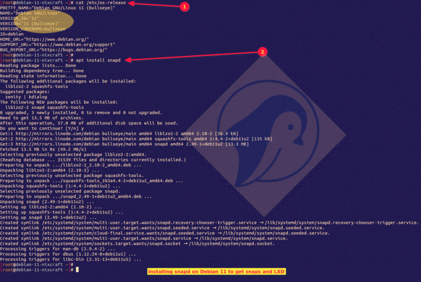Click '0 upgraded, 3 newly installed' line
The height and width of the screenshot is (282, 421).
tap(81, 113)
